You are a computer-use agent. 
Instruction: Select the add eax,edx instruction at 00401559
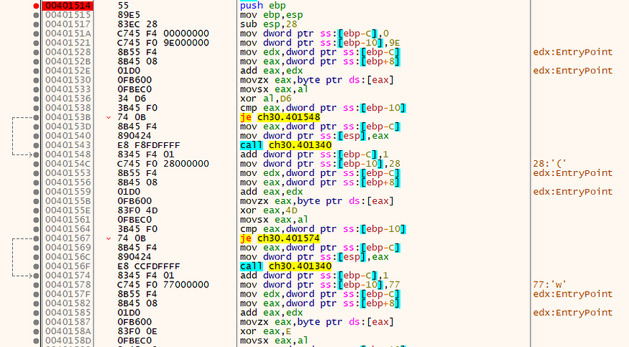pos(271,192)
